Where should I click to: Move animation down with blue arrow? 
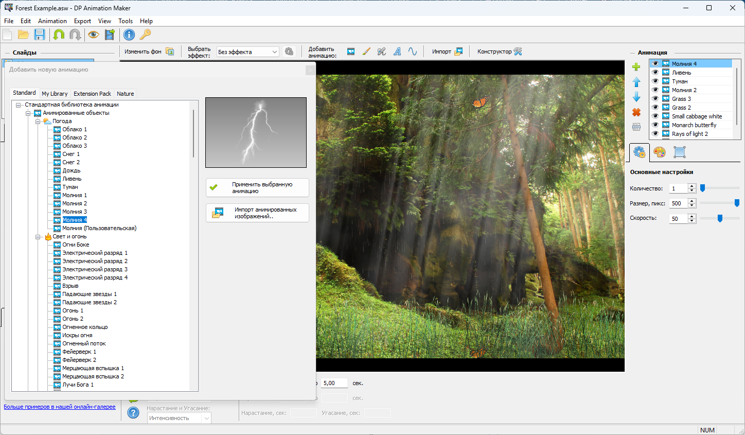[636, 97]
